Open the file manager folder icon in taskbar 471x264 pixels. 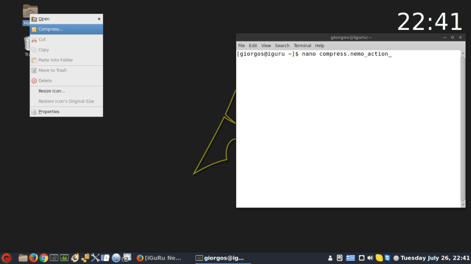point(23,258)
